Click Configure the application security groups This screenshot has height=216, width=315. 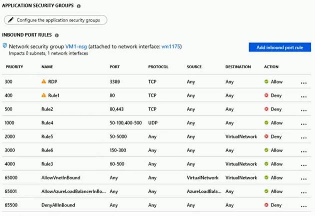pyautogui.click(x=56, y=20)
